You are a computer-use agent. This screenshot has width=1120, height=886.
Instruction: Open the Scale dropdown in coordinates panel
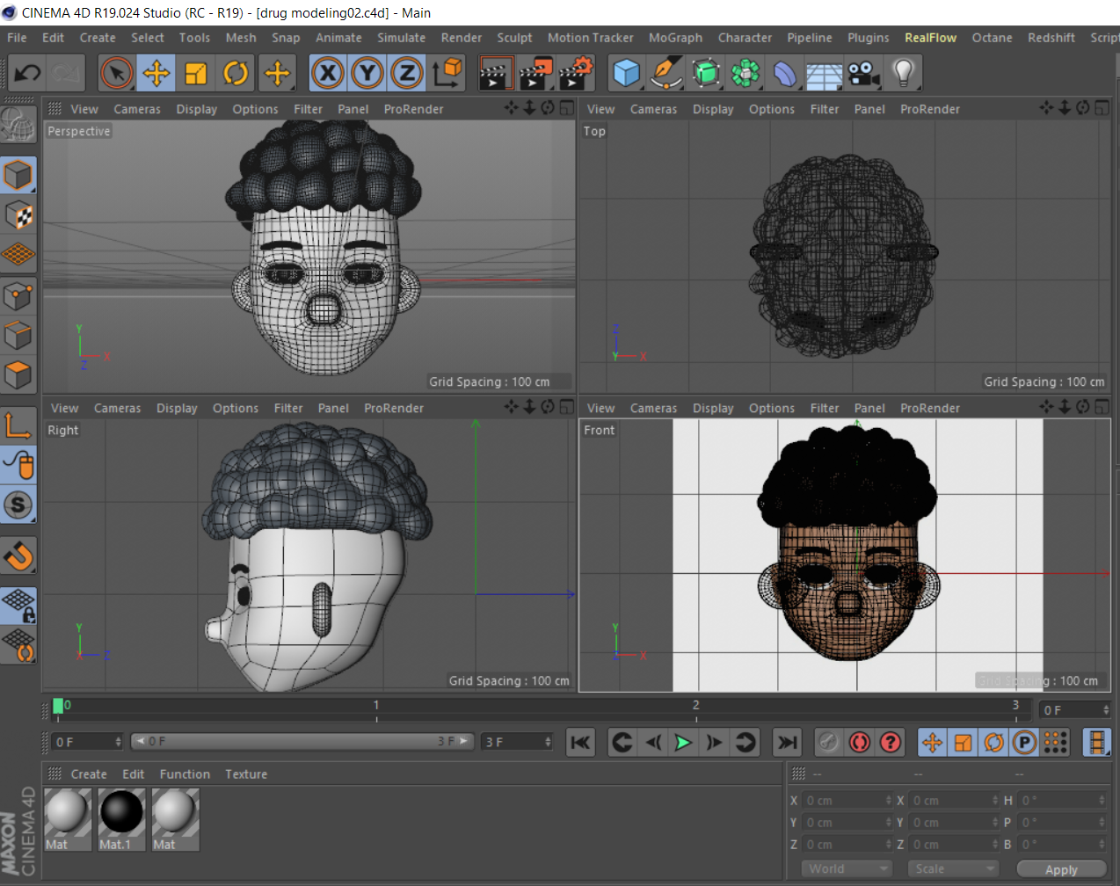[953, 868]
